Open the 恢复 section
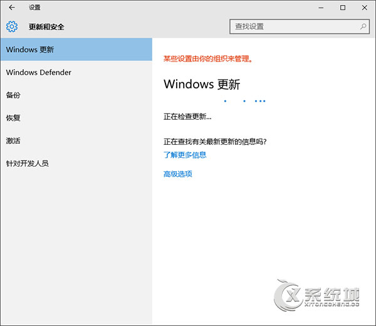 click(76, 118)
